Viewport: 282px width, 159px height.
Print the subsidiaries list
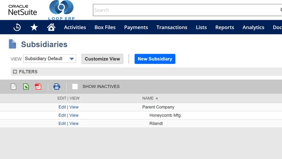coord(57,87)
